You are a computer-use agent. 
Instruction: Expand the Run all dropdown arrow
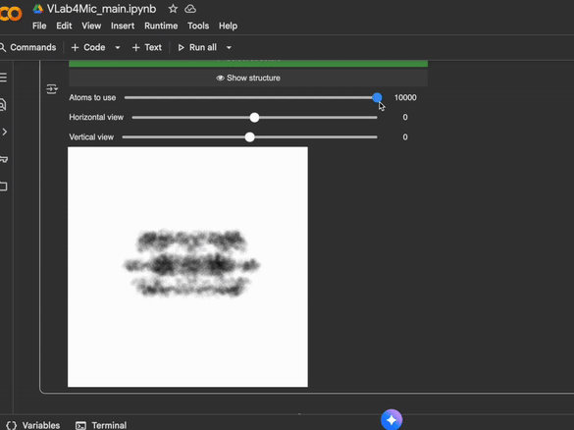[x=229, y=48]
